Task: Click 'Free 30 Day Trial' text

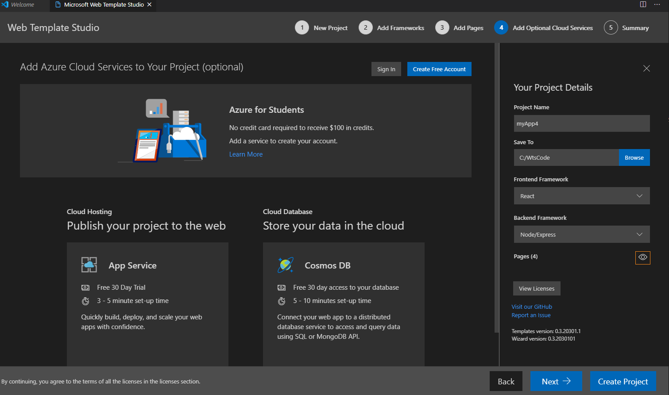Action: tap(121, 288)
